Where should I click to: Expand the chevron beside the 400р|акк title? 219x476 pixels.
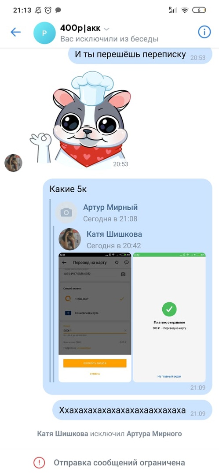click(x=106, y=29)
